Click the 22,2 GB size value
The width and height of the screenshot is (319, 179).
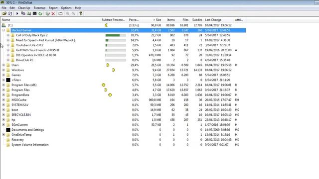pyautogui.click(x=156, y=35)
